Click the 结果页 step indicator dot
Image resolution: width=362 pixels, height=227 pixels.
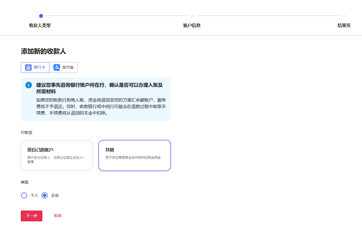click(344, 16)
